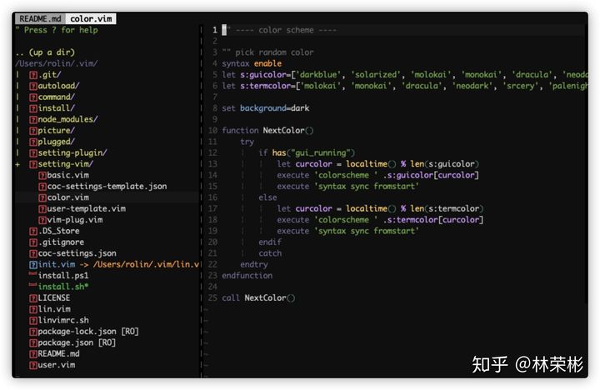Select the color.vim tab
This screenshot has width=600, height=390.
[91, 19]
